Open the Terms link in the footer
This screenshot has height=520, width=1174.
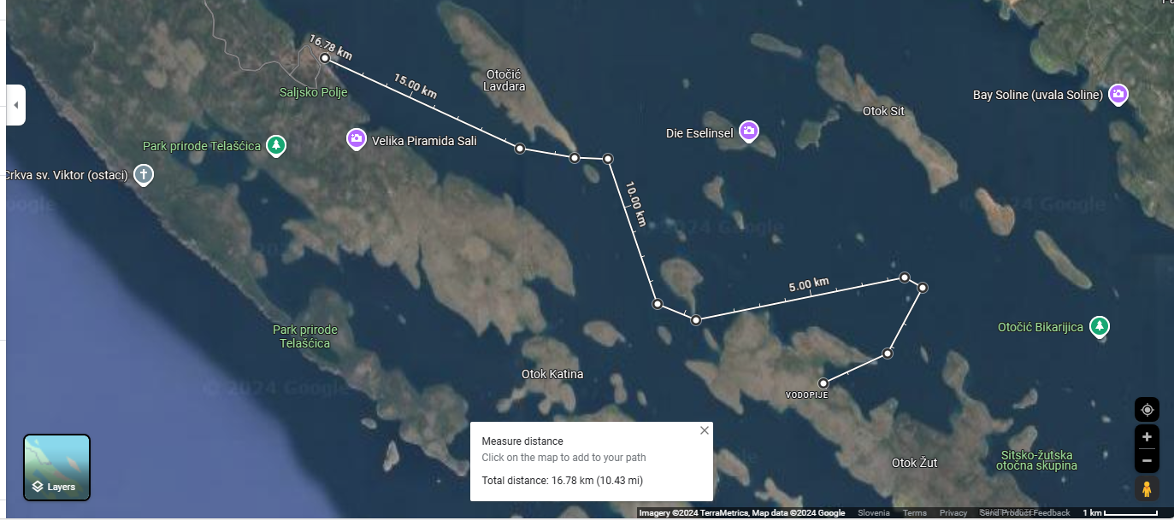[914, 513]
